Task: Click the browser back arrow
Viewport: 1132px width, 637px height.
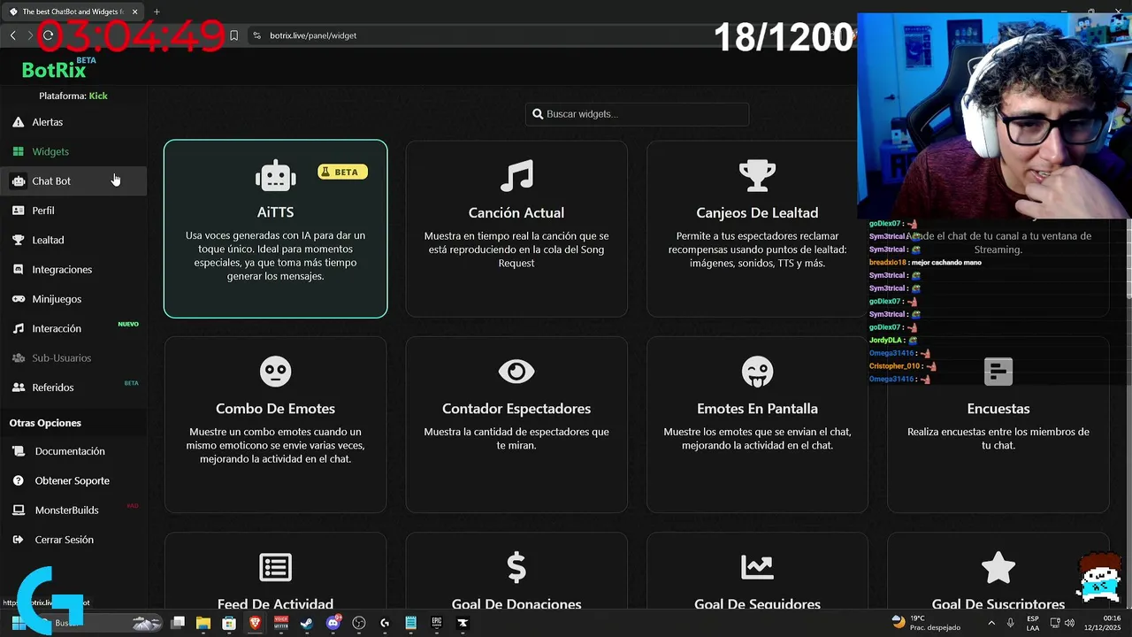Action: [x=12, y=35]
